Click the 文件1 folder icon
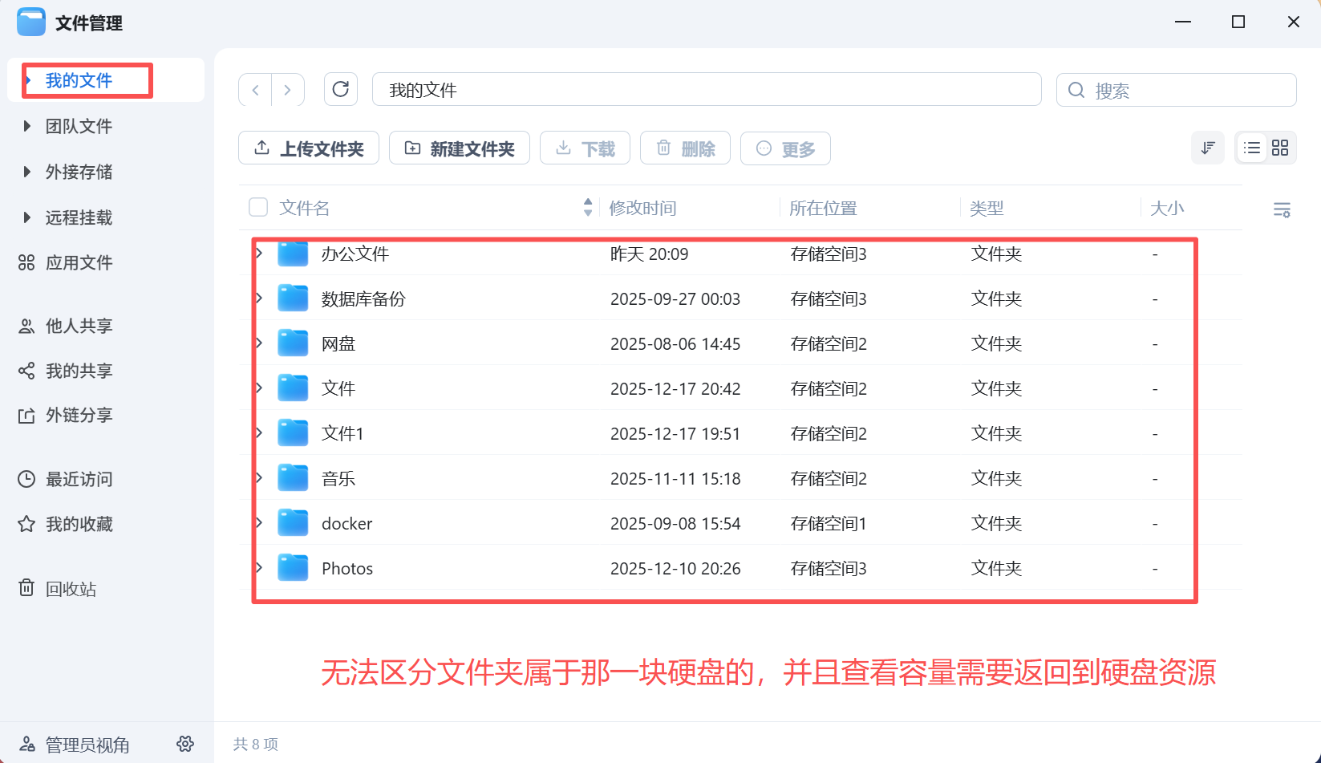 pos(293,433)
